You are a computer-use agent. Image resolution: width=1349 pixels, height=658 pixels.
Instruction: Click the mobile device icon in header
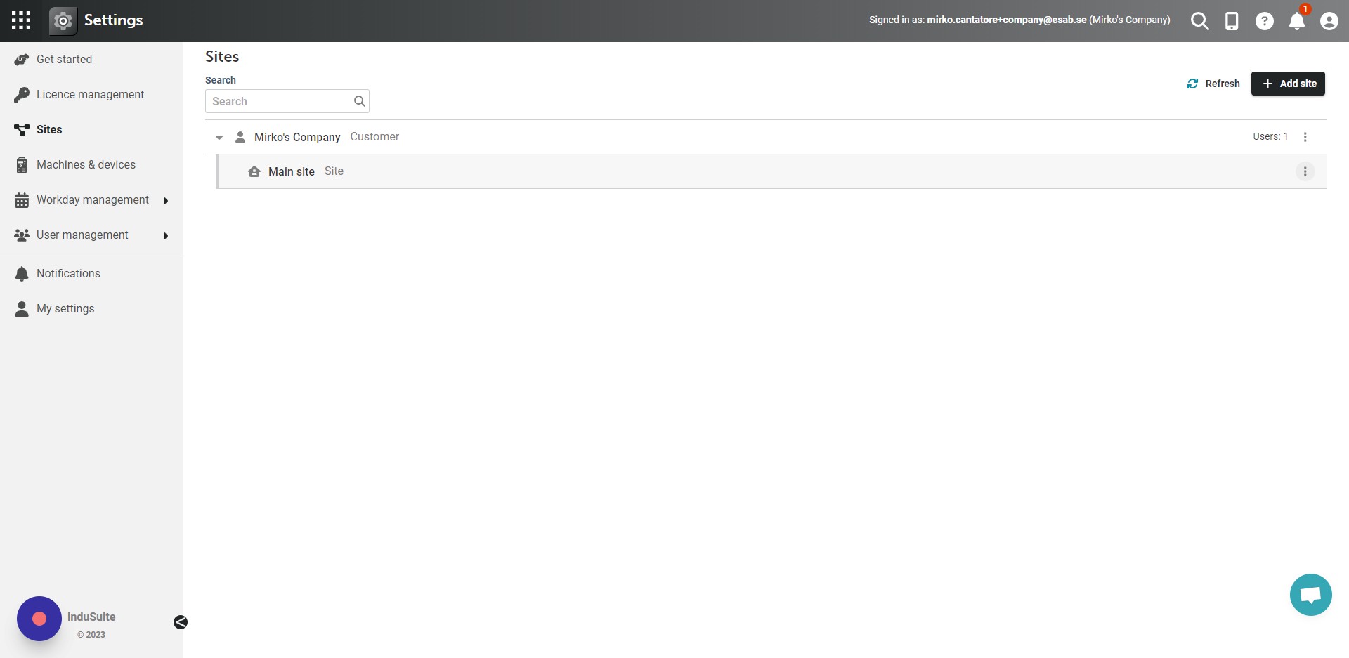click(1232, 21)
